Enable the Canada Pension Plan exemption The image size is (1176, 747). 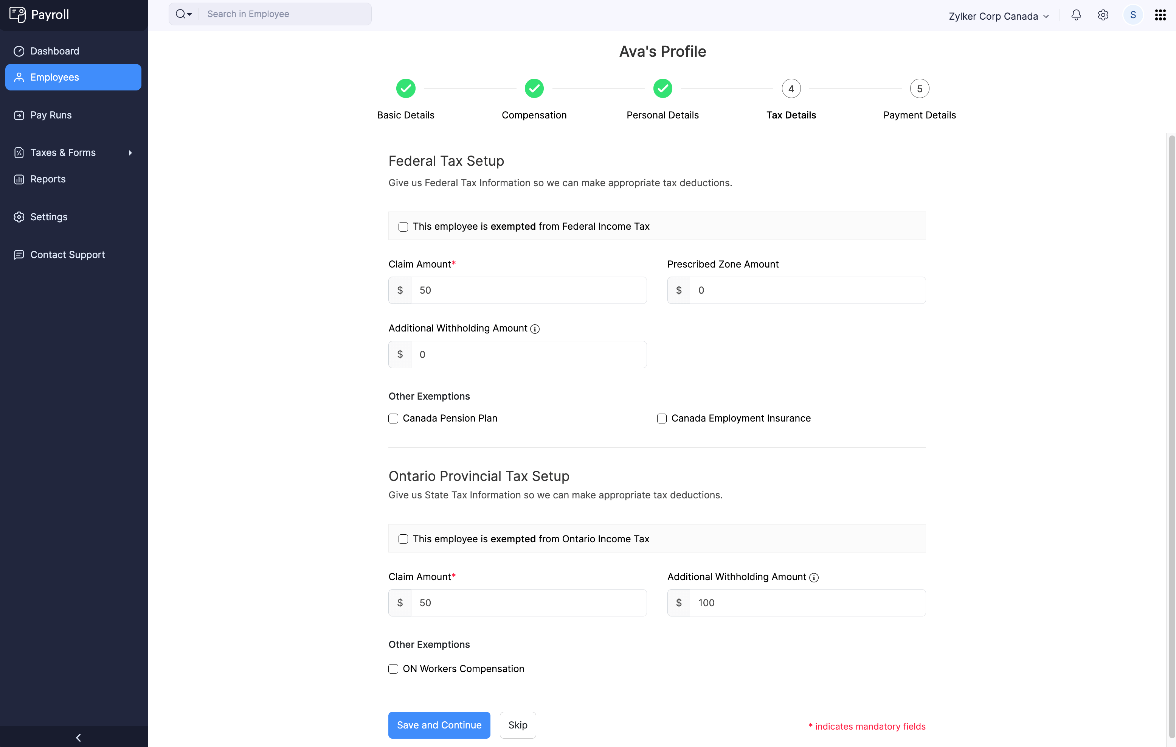pos(393,419)
